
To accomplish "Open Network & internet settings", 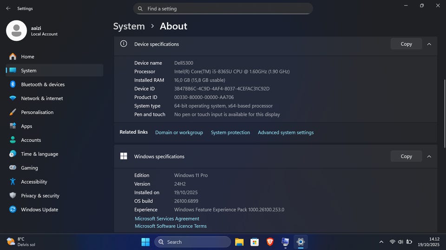I will click(x=42, y=98).
